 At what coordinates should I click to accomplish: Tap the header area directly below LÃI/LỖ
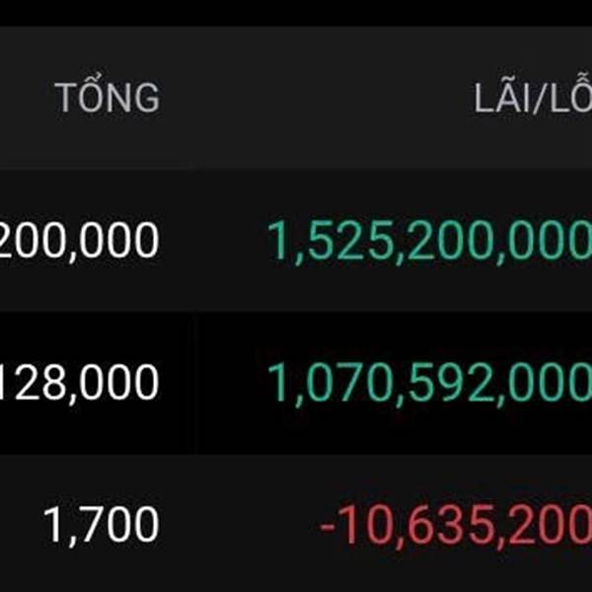533,140
